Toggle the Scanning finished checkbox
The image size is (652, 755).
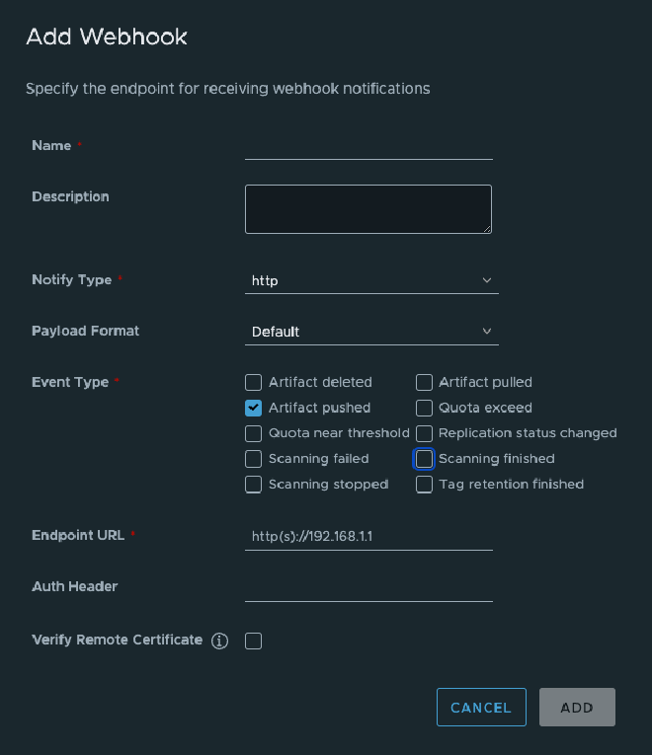pos(425,460)
